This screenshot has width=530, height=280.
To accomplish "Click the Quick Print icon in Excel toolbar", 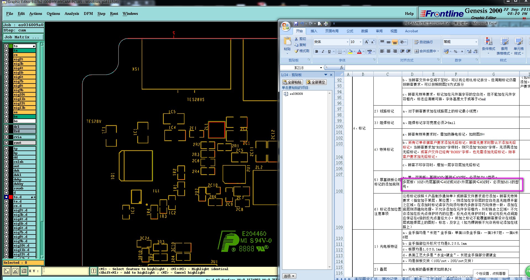I will pyautogui.click(x=326, y=24).
